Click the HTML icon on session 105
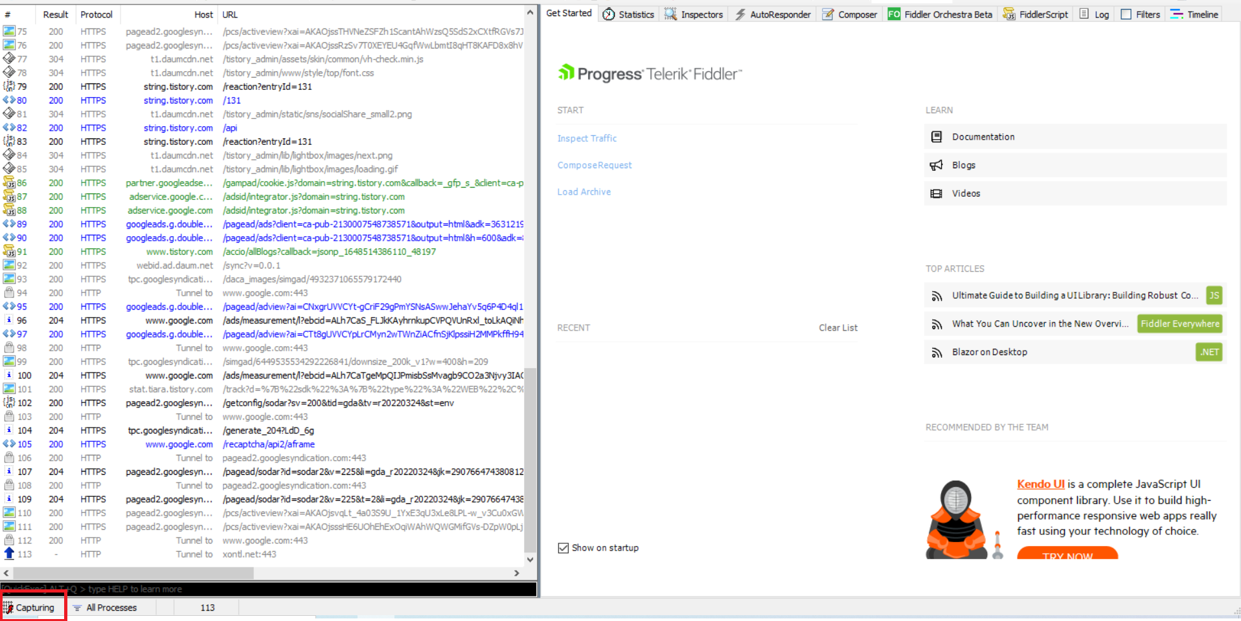This screenshot has height=621, width=1241. (x=9, y=444)
